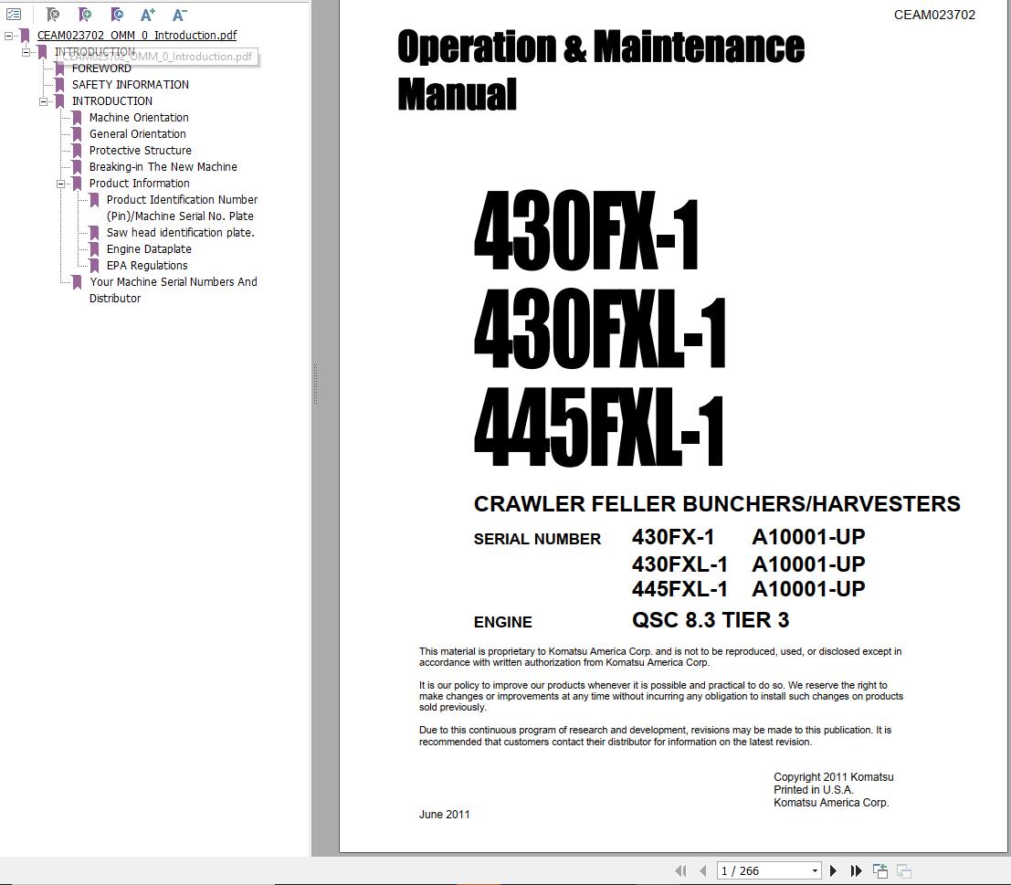Open the page number dropdown
This screenshot has height=885, width=1011.
[x=815, y=870]
